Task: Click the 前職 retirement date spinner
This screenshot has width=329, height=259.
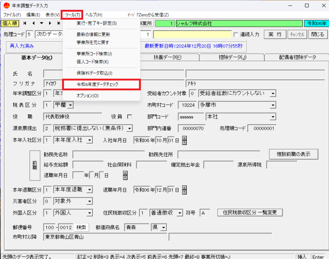Action: pos(125,175)
